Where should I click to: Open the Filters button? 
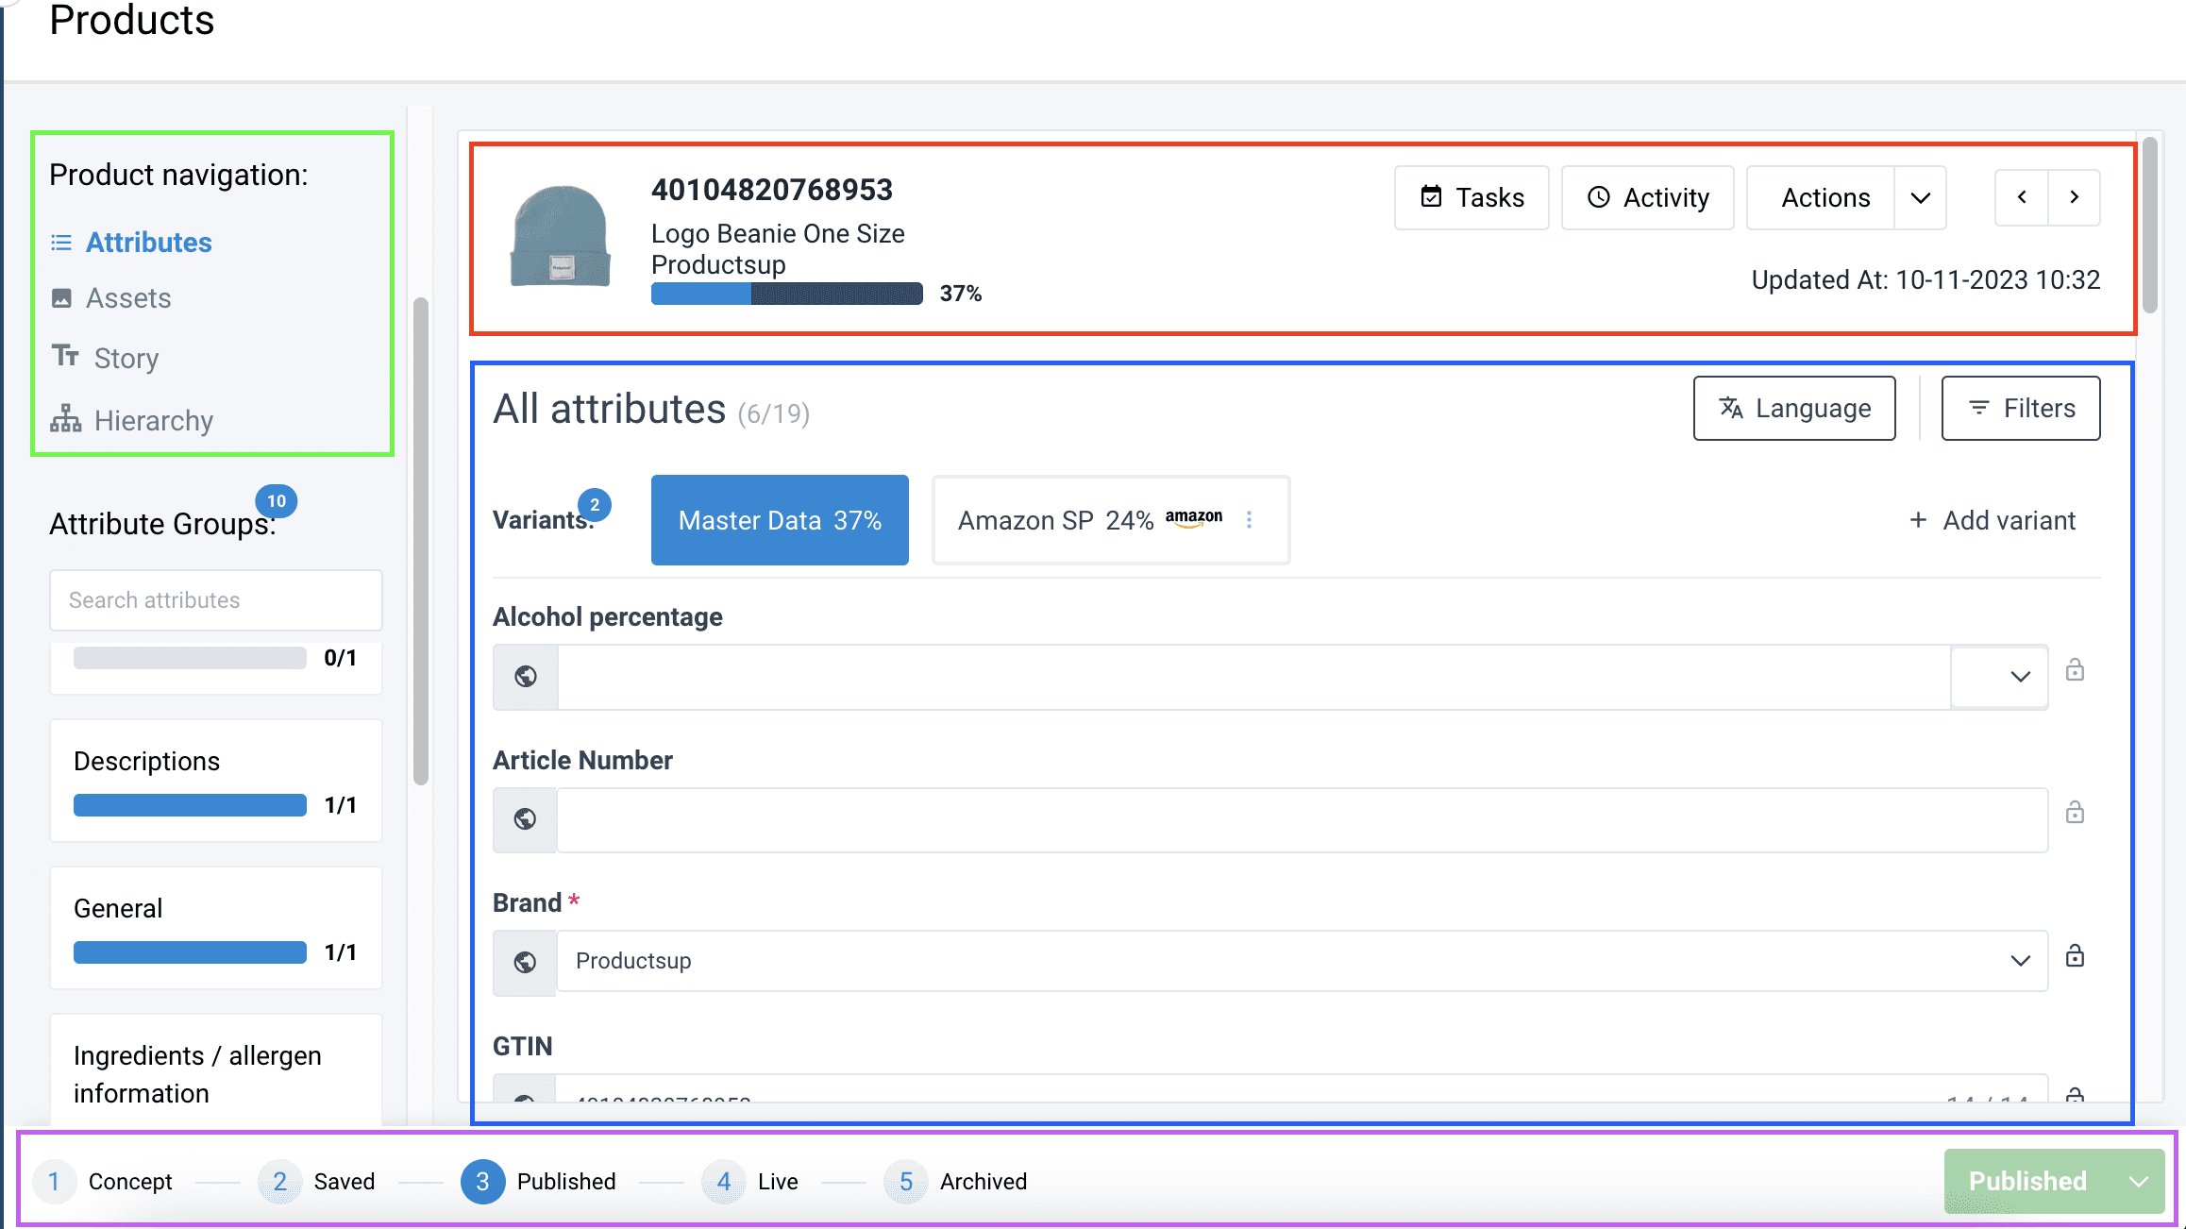tap(2021, 408)
